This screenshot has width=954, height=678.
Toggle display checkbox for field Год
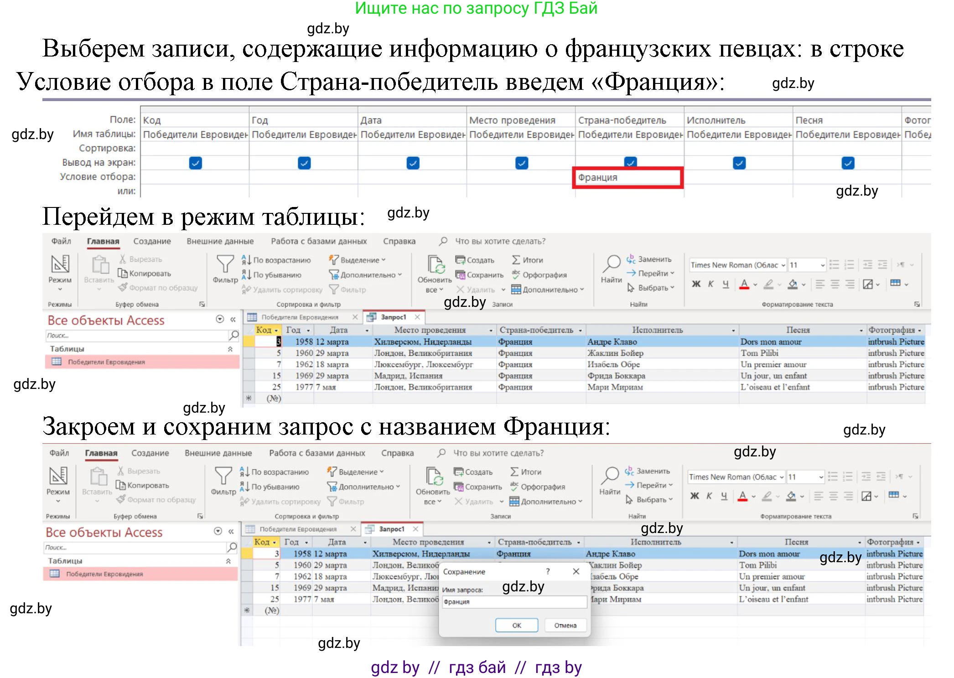click(x=305, y=163)
